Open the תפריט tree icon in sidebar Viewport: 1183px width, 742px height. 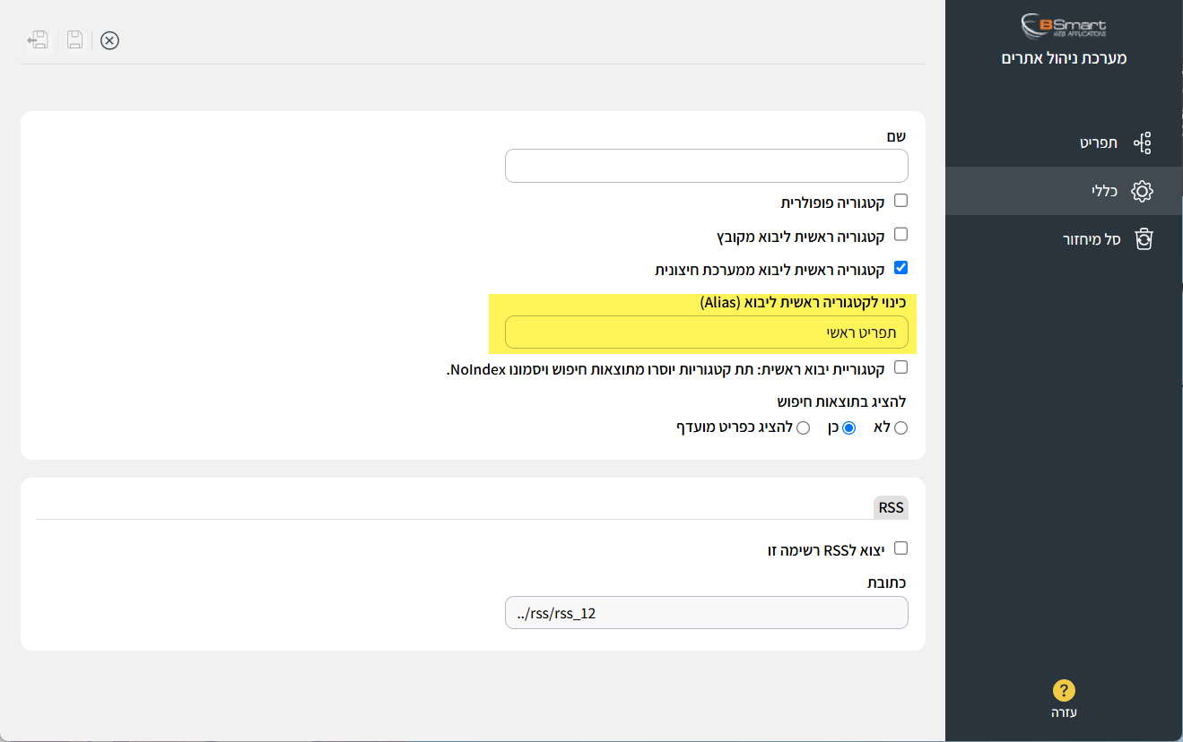(1142, 142)
